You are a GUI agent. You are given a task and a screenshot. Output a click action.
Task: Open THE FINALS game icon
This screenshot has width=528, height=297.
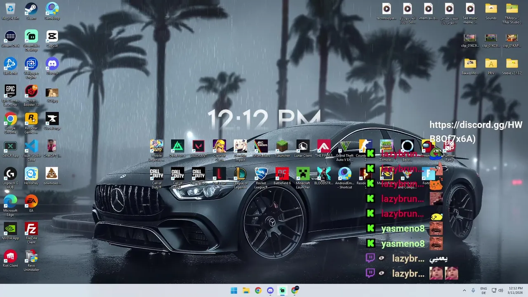point(324,148)
